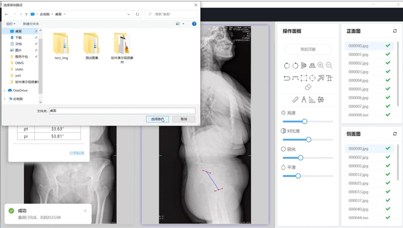Select the ruler measurement tool

(295, 99)
